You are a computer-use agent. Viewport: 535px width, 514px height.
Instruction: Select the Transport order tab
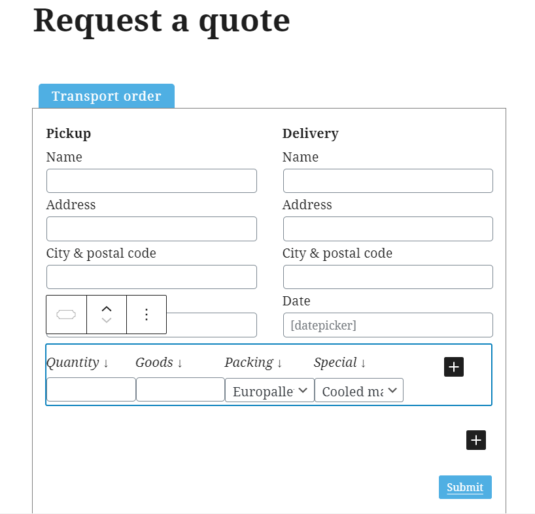tap(107, 96)
